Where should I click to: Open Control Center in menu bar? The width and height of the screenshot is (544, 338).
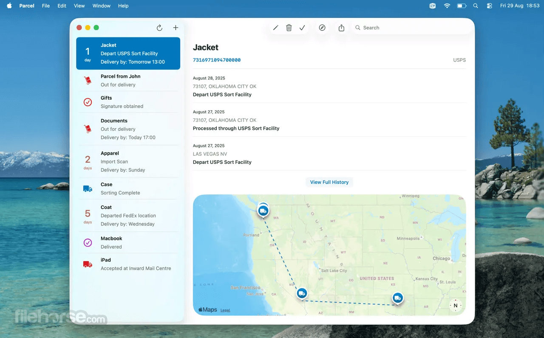point(490,6)
